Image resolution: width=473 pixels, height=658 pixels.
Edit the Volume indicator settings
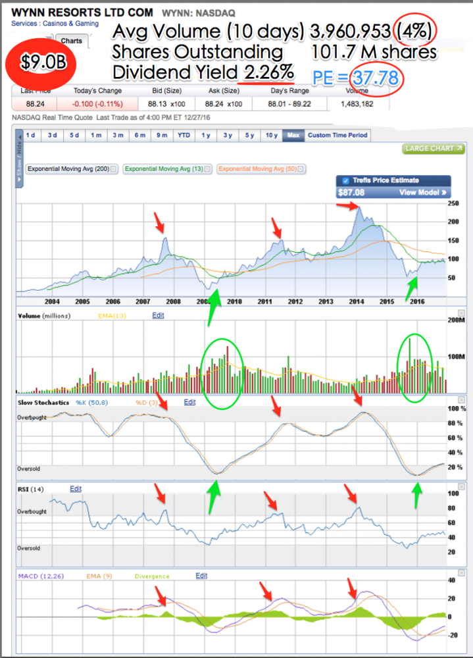[x=158, y=315]
